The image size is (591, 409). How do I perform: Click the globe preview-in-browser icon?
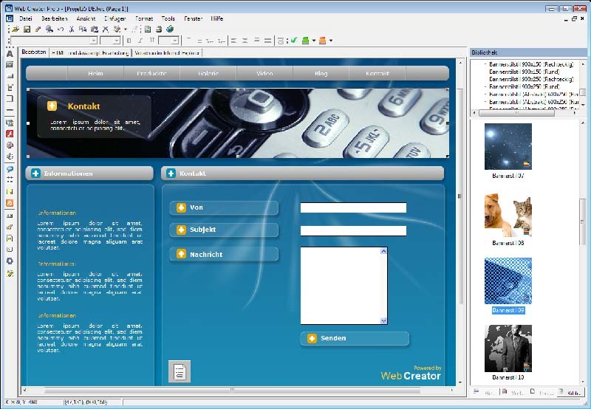coord(170,29)
